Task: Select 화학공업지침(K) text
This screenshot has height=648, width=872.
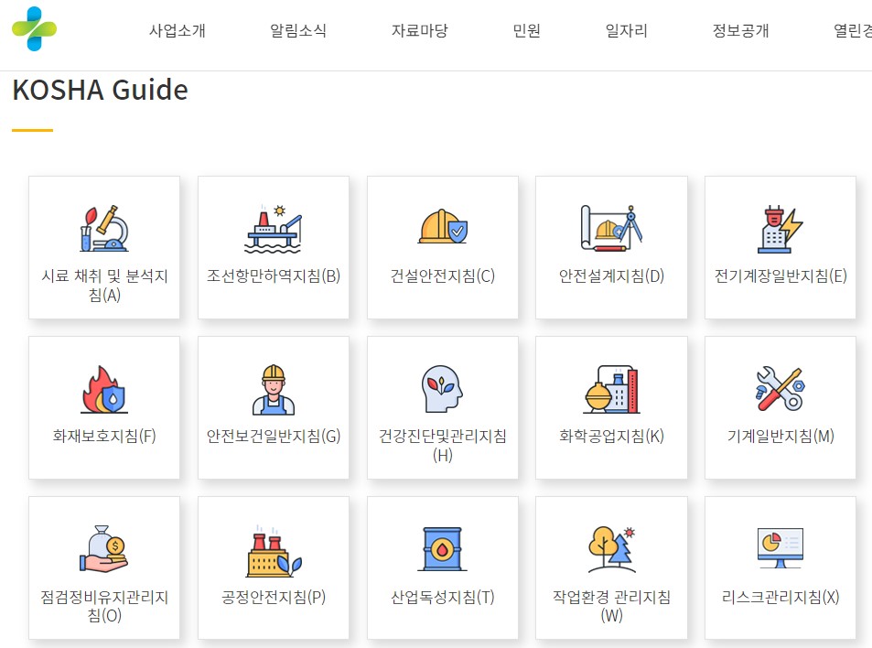Action: click(611, 436)
